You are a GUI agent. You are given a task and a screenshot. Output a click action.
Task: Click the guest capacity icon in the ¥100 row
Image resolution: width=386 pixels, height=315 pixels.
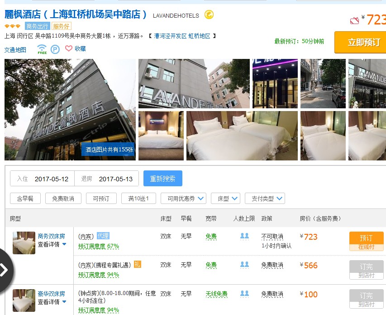[244, 294]
